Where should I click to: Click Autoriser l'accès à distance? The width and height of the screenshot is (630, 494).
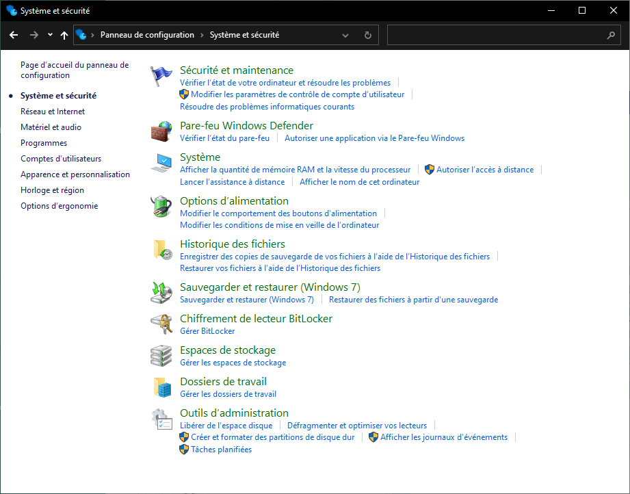[x=485, y=170]
